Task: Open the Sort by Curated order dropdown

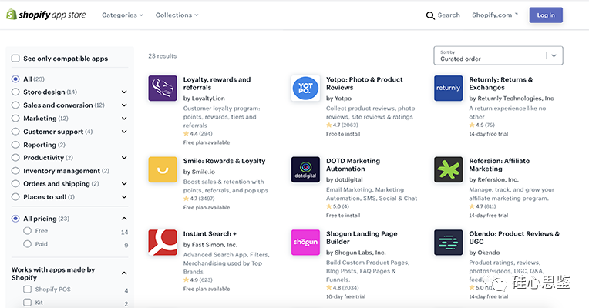Action: (498, 55)
